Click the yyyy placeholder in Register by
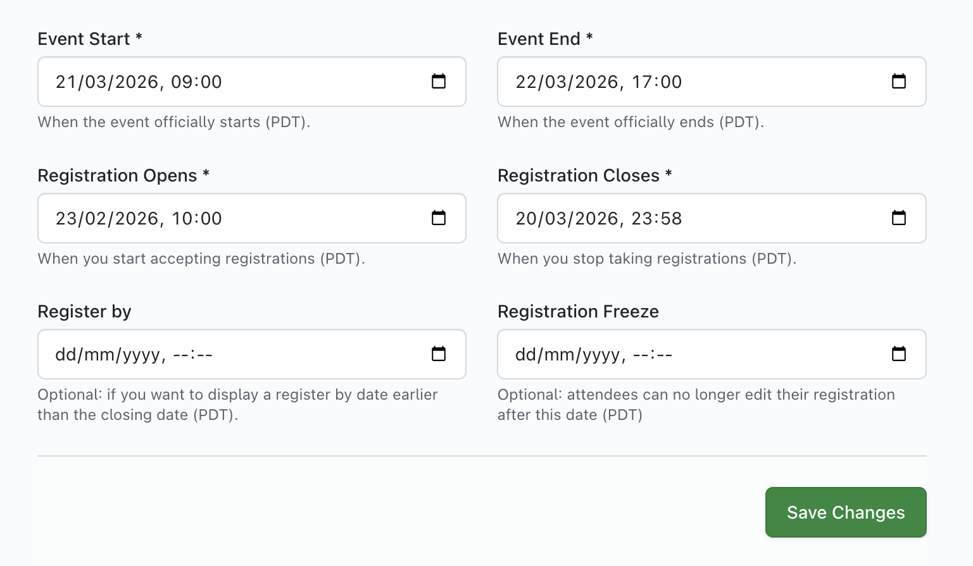 point(141,355)
